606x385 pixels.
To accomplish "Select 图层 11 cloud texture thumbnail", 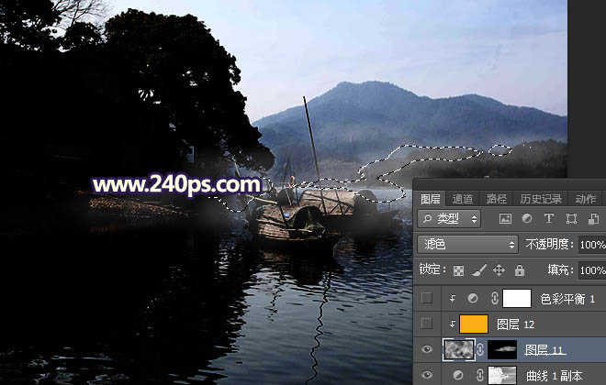I will pos(459,349).
